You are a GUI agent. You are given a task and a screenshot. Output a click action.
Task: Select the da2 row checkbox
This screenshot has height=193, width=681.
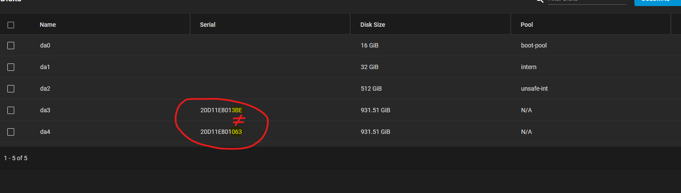pyautogui.click(x=11, y=89)
